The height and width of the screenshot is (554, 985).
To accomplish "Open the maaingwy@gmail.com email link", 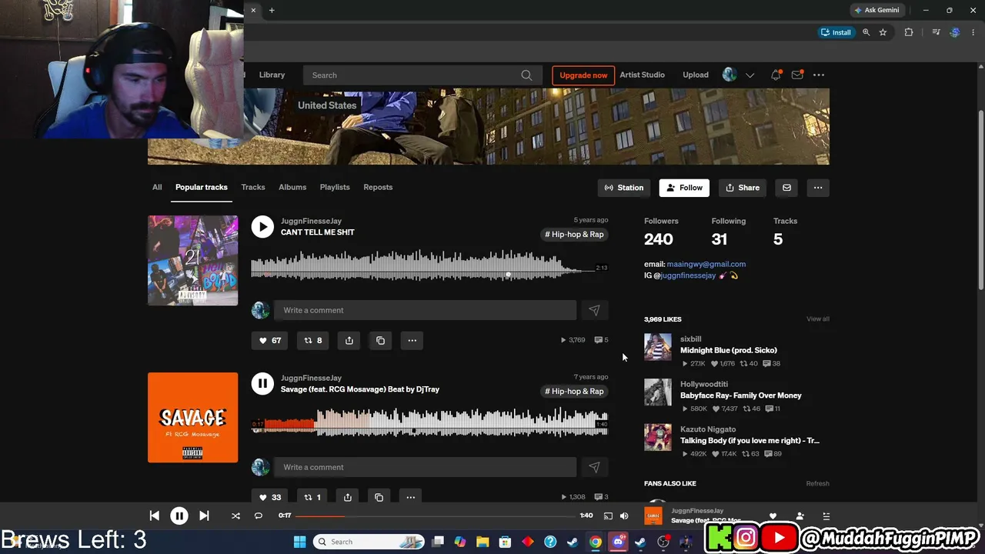I will click(706, 264).
